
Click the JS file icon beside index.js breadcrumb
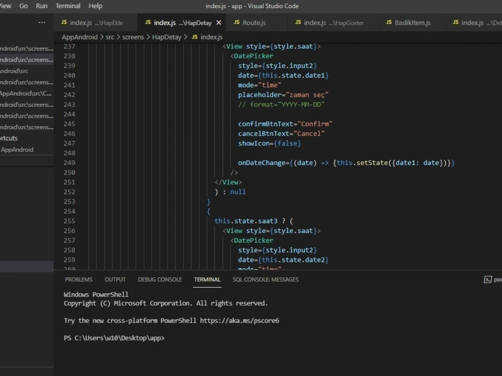pyautogui.click(x=194, y=37)
